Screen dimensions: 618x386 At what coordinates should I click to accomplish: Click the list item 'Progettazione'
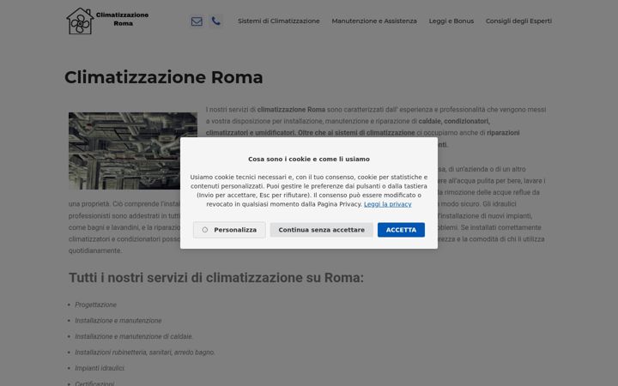click(x=96, y=305)
